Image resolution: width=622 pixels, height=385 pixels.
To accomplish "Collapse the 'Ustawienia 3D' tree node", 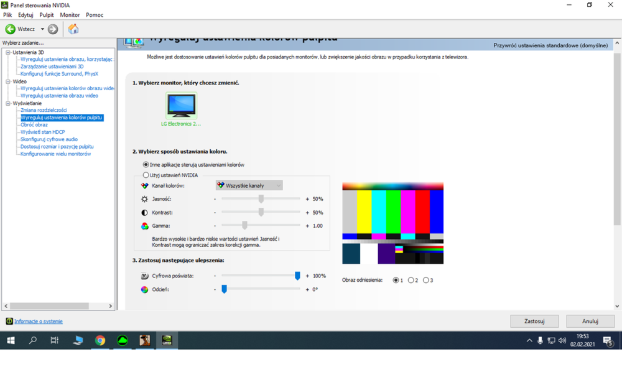I will 7,52.
